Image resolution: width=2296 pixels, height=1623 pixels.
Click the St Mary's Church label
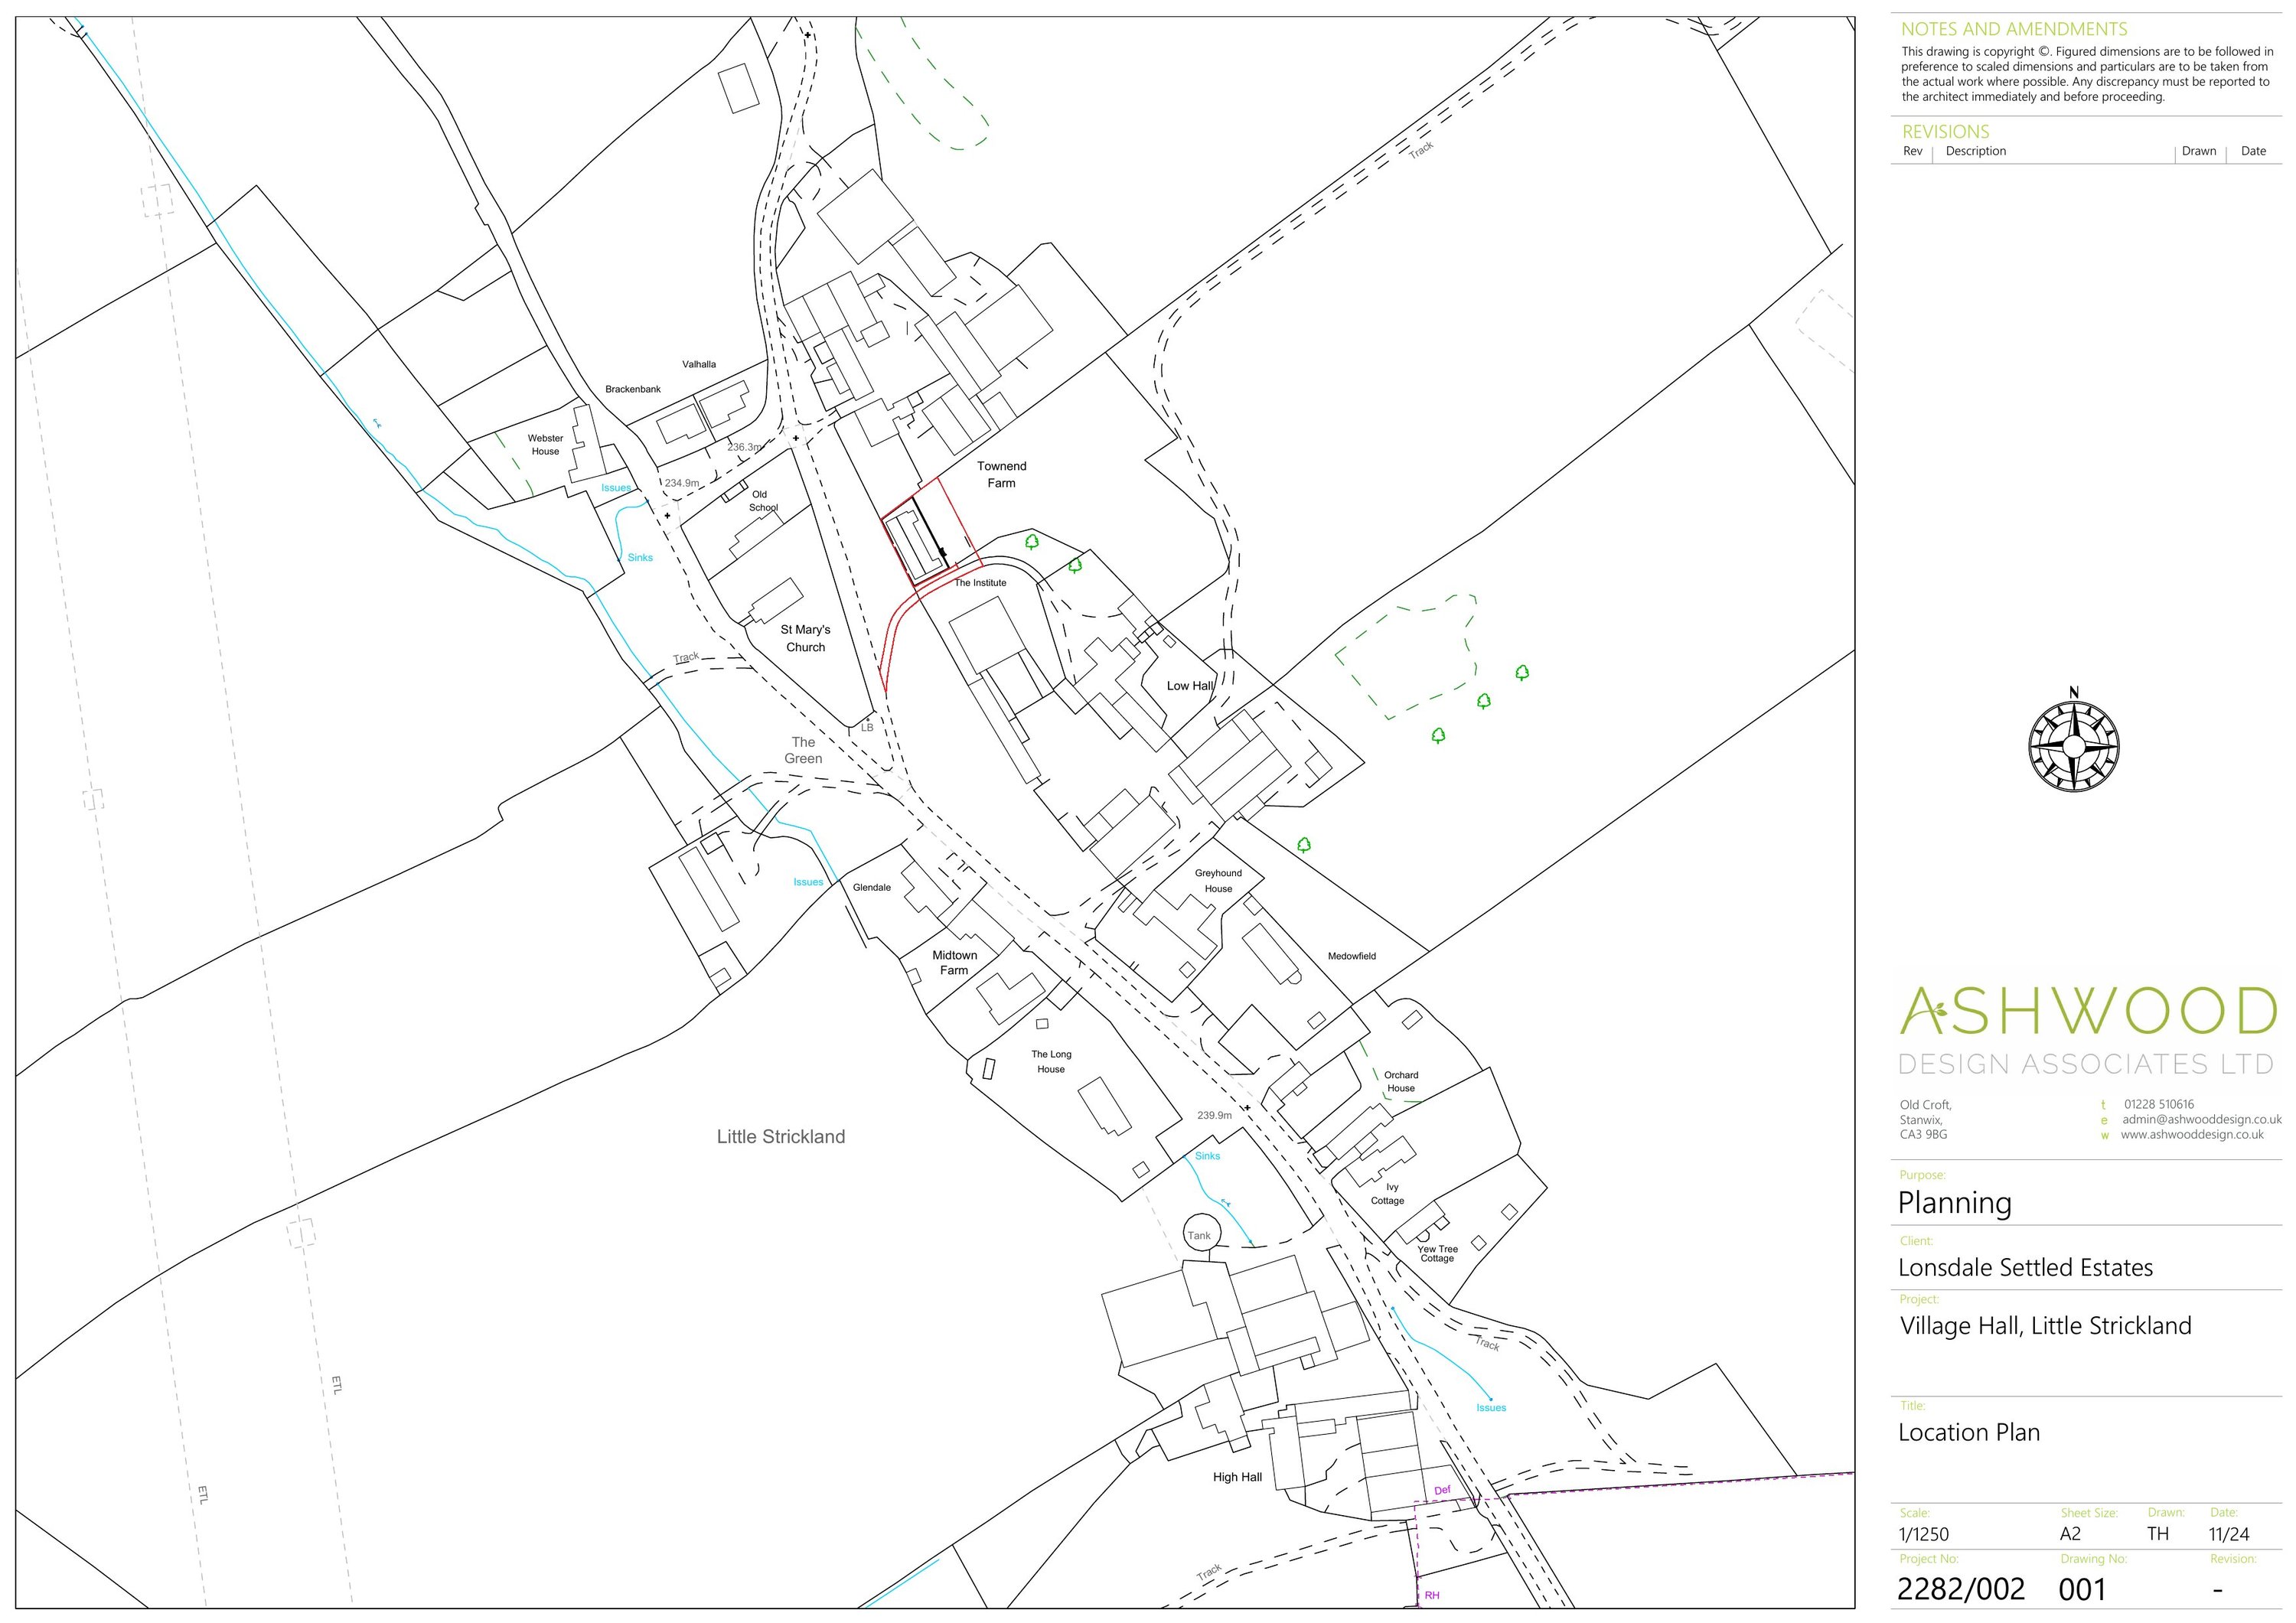point(805,638)
